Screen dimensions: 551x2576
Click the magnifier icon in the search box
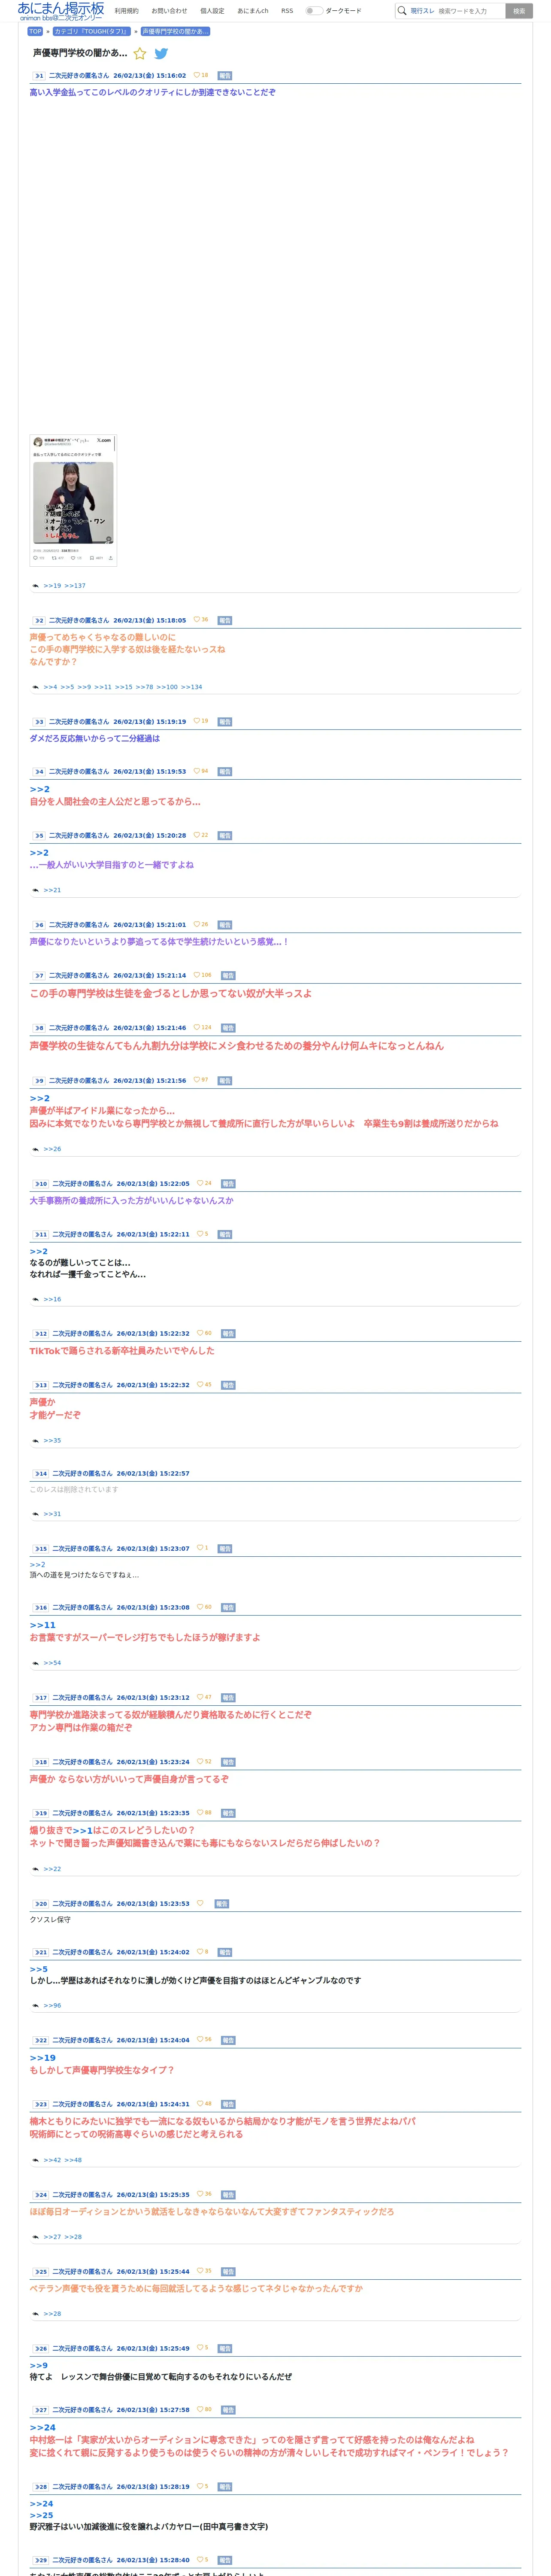(x=402, y=11)
